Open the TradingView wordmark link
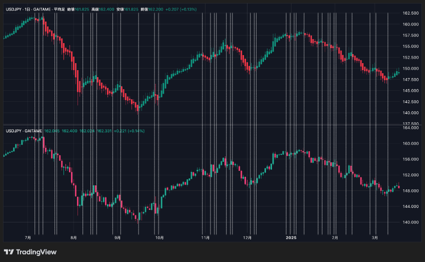The image size is (425, 262). point(36,252)
